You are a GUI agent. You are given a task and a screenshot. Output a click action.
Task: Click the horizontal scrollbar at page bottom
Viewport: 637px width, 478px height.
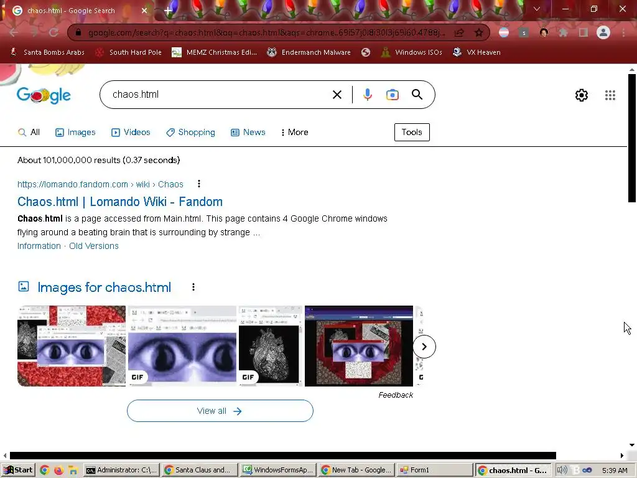(283, 456)
